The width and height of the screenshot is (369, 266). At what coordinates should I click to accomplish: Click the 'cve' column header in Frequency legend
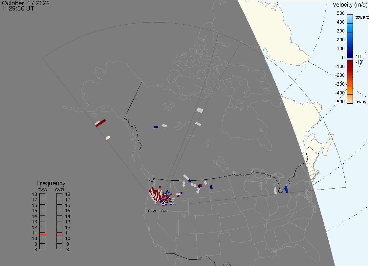[x=59, y=189]
